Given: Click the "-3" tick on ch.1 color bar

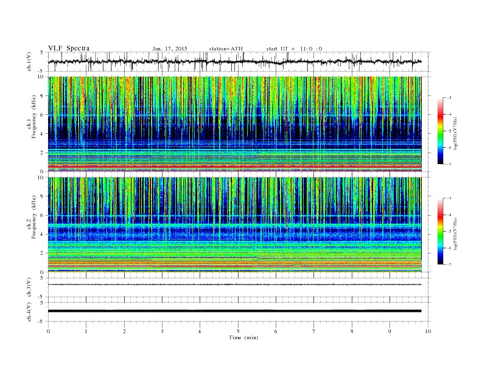Looking at the screenshot, I should click(449, 98).
